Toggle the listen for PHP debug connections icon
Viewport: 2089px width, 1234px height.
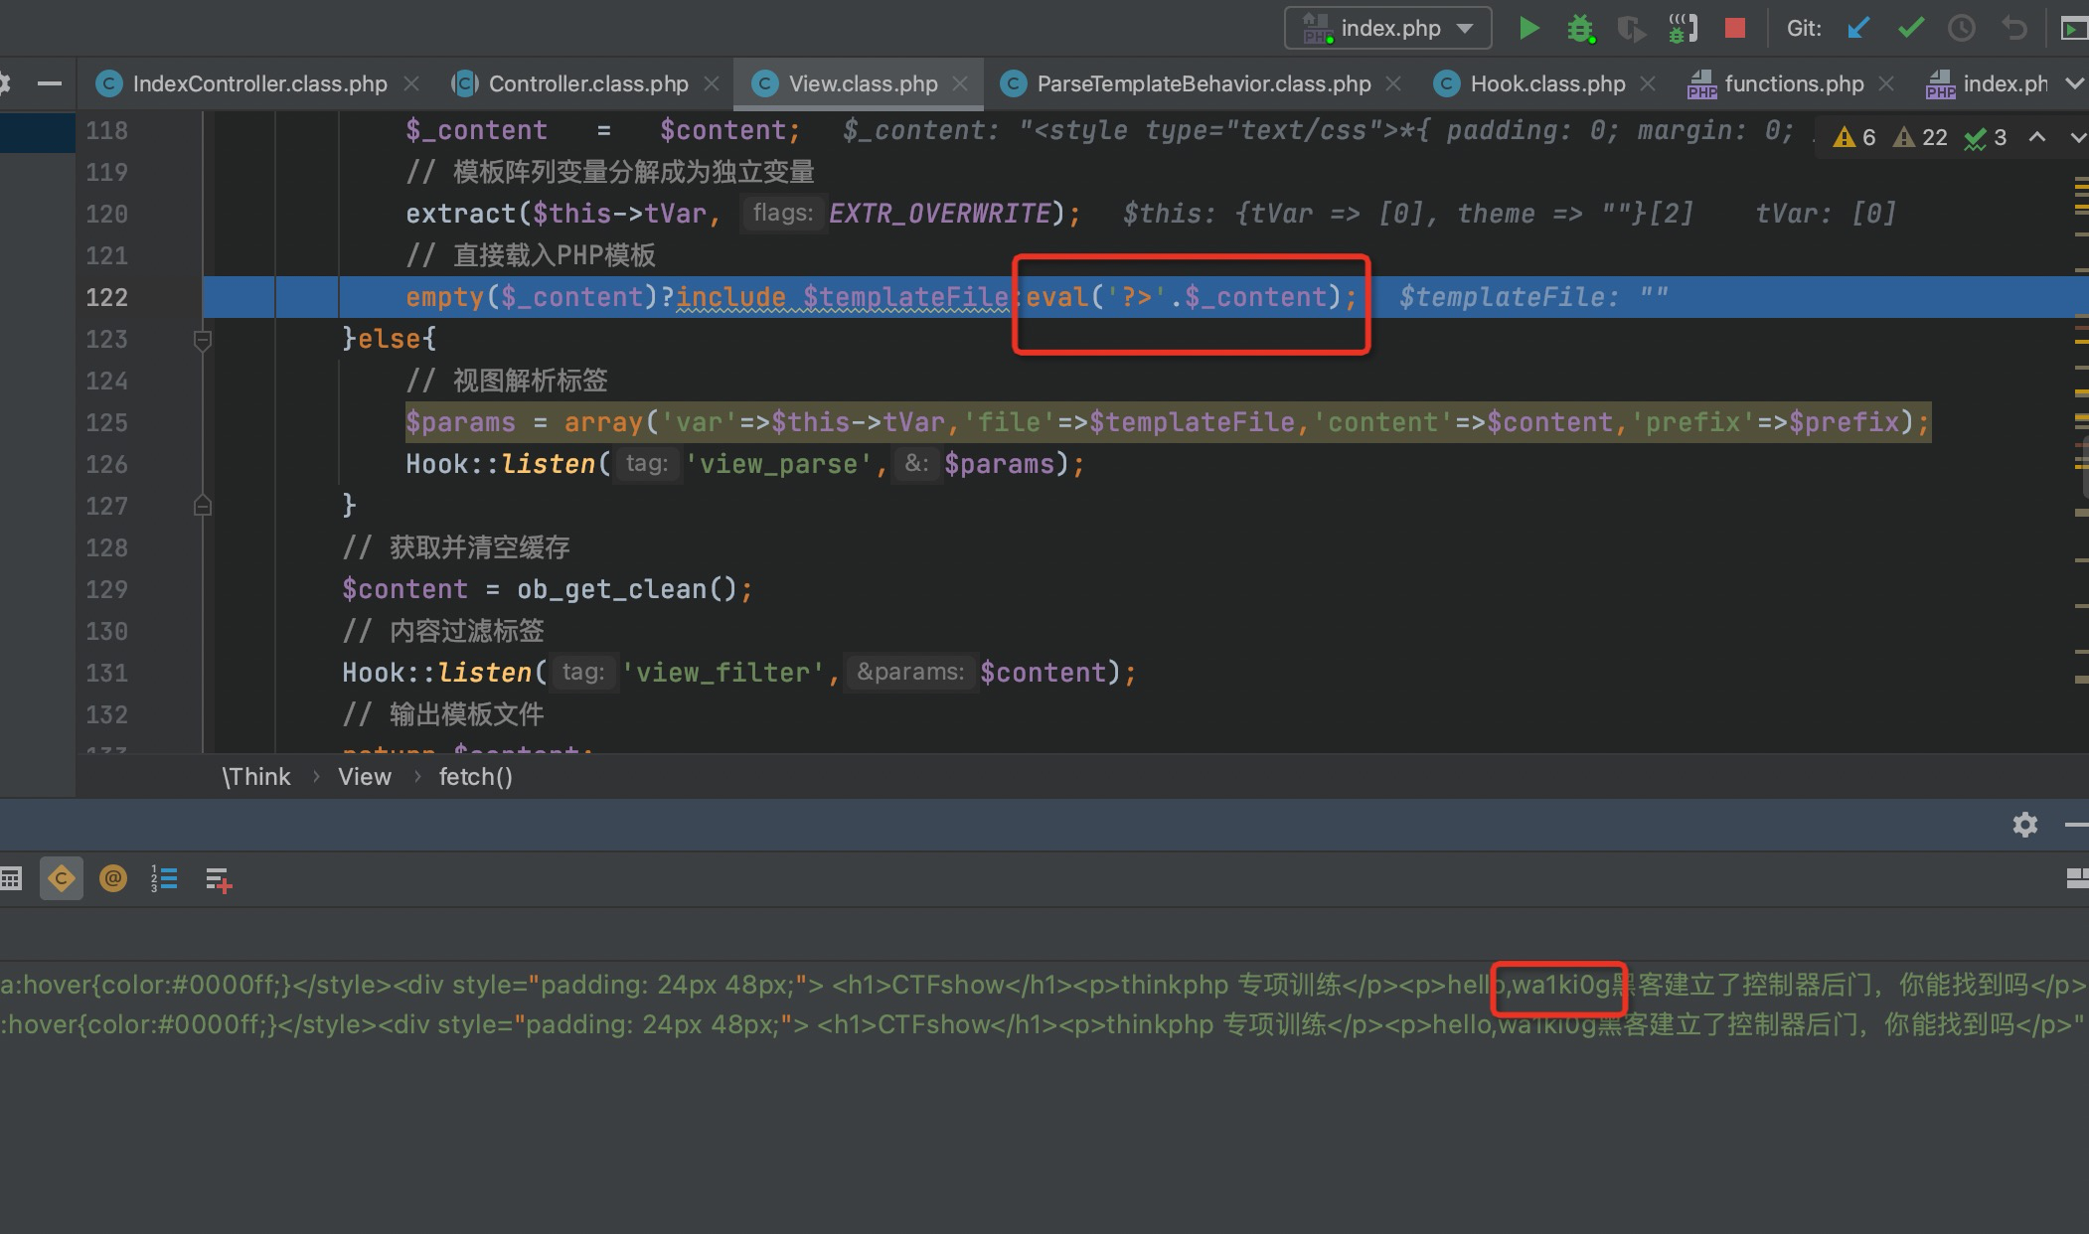1683,28
